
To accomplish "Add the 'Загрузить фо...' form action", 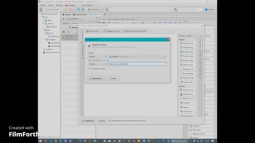I will (187, 43).
